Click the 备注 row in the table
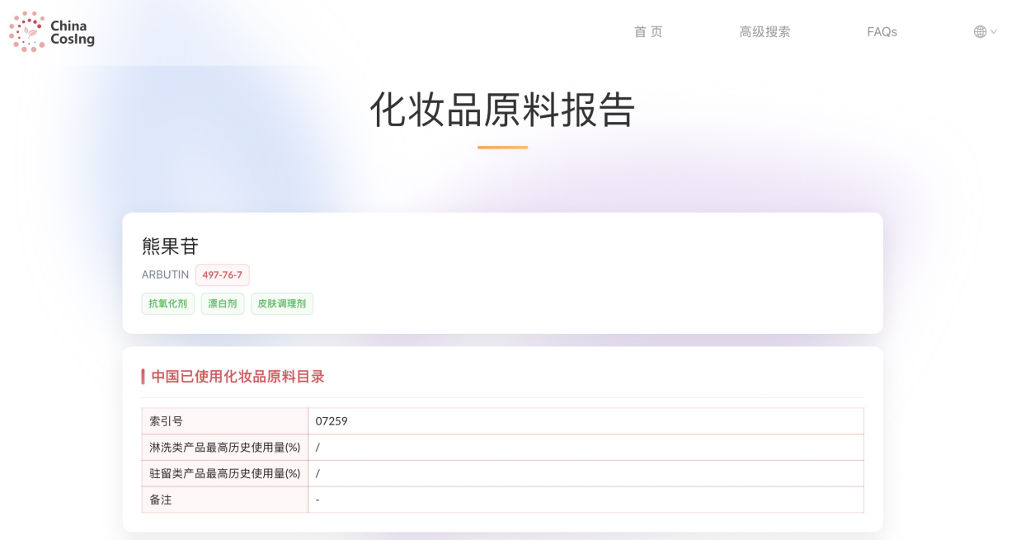 point(160,500)
